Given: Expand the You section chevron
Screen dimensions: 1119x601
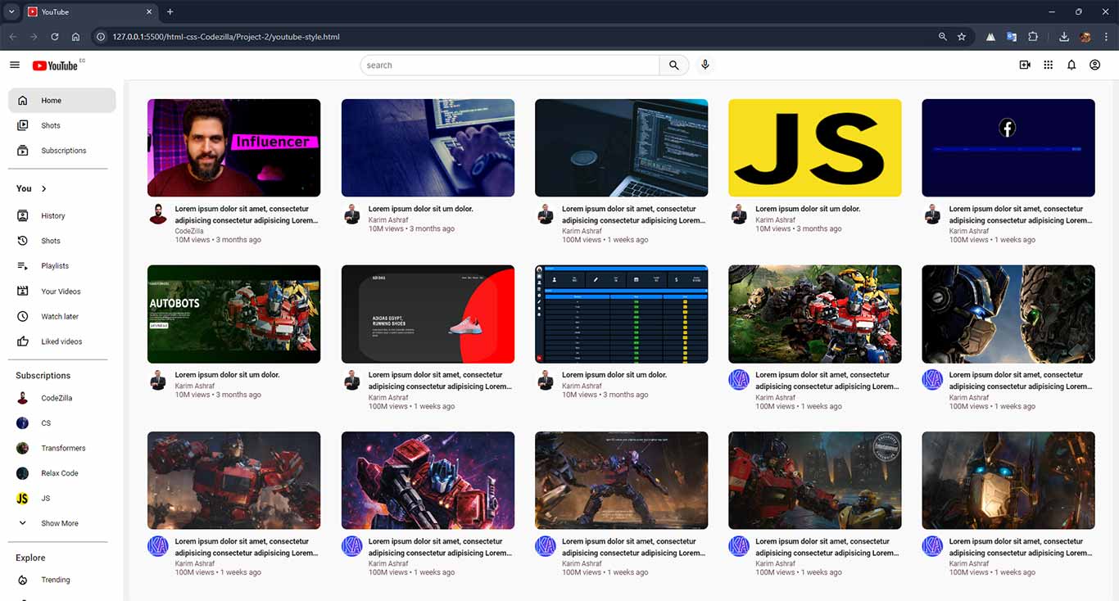Looking at the screenshot, I should 44,189.
